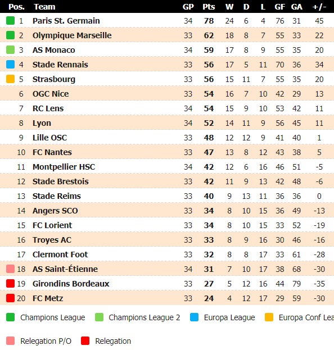The width and height of the screenshot is (334, 350).
Task: Sort standings by GF column header
Action: (x=279, y=7)
